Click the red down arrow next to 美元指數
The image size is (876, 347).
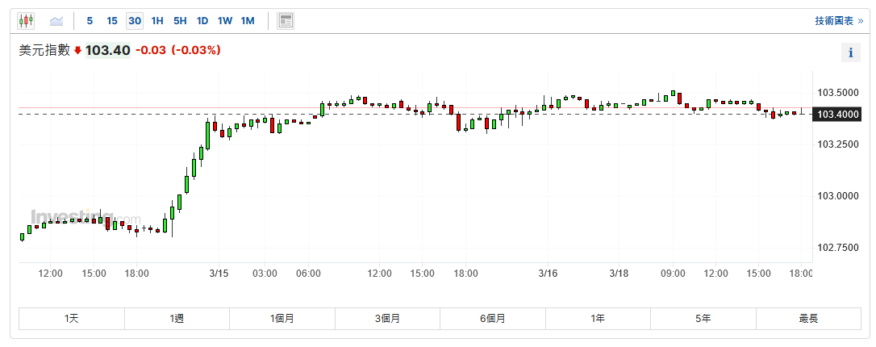(x=78, y=51)
